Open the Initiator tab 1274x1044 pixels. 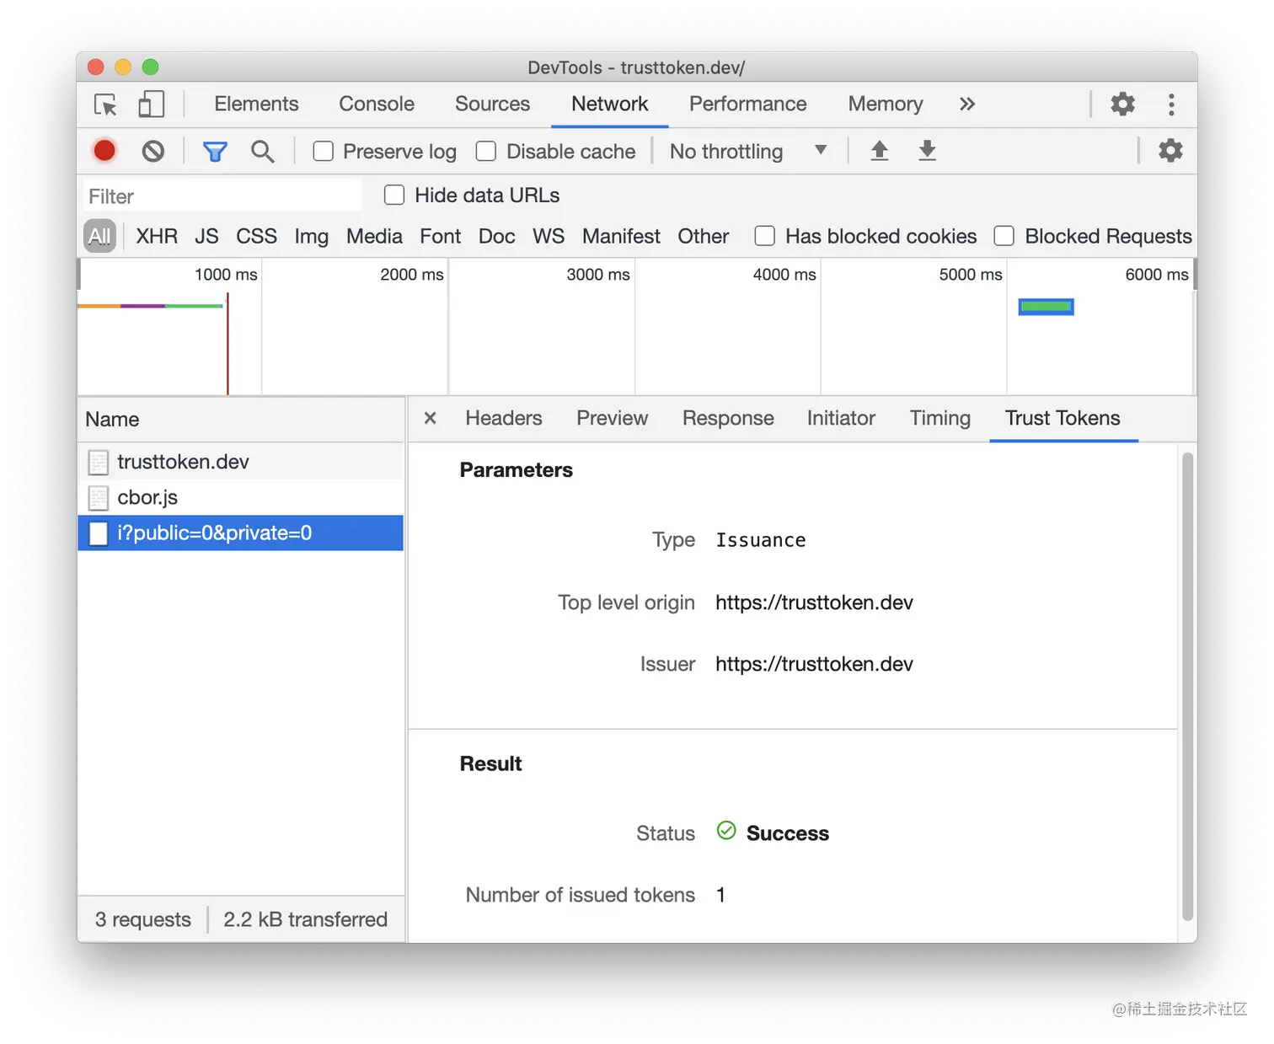point(841,418)
